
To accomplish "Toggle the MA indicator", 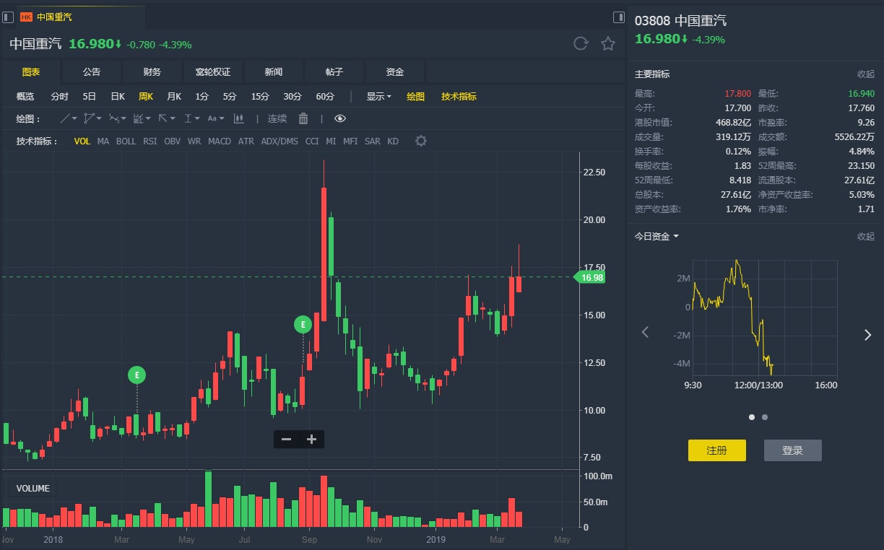I will click(103, 141).
